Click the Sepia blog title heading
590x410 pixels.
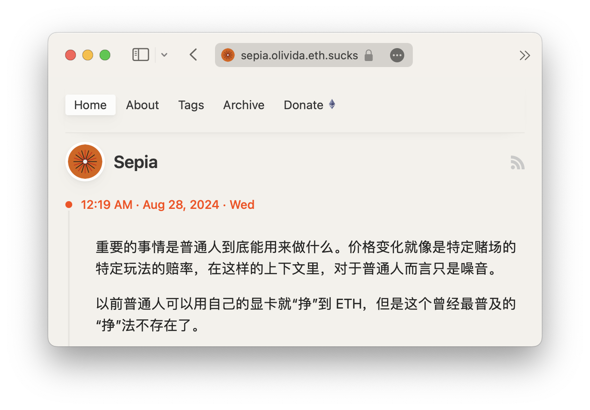[135, 162]
